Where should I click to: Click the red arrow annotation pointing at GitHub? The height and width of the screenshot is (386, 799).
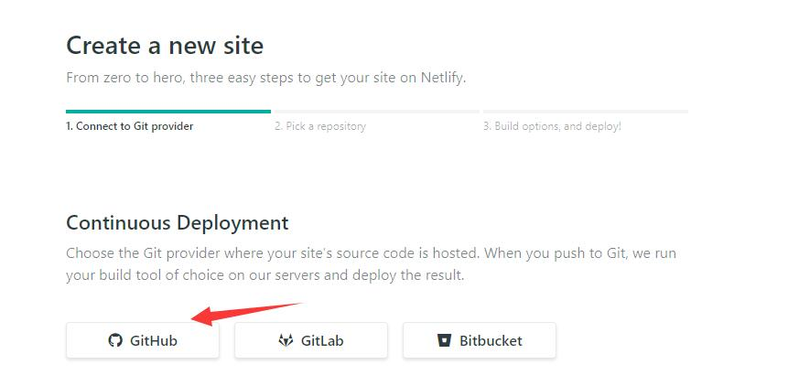246,315
